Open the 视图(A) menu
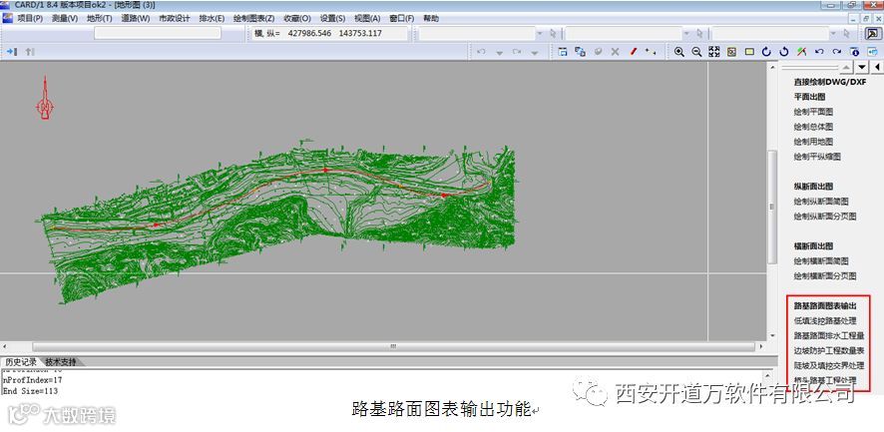This screenshot has width=884, height=432. pos(367,18)
